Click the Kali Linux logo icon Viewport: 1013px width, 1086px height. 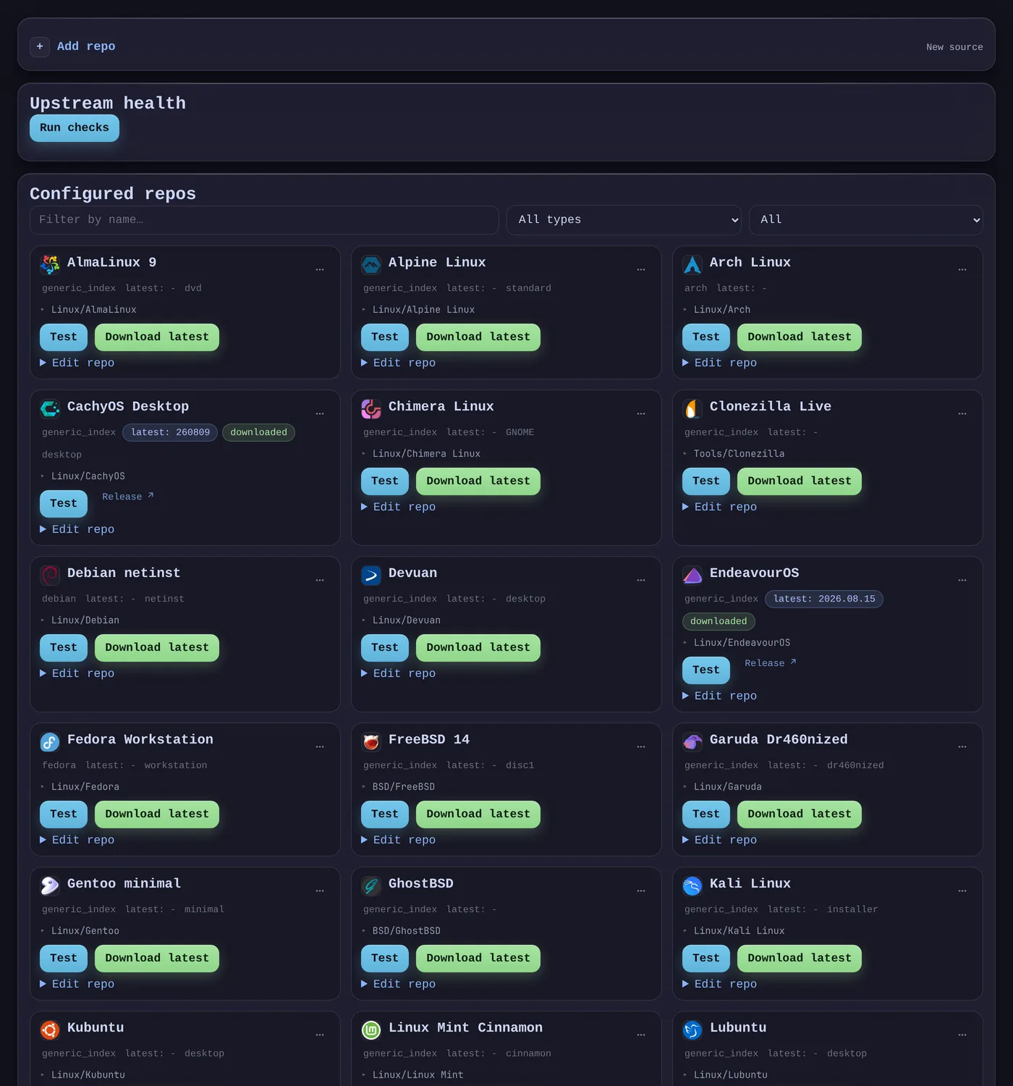(692, 886)
